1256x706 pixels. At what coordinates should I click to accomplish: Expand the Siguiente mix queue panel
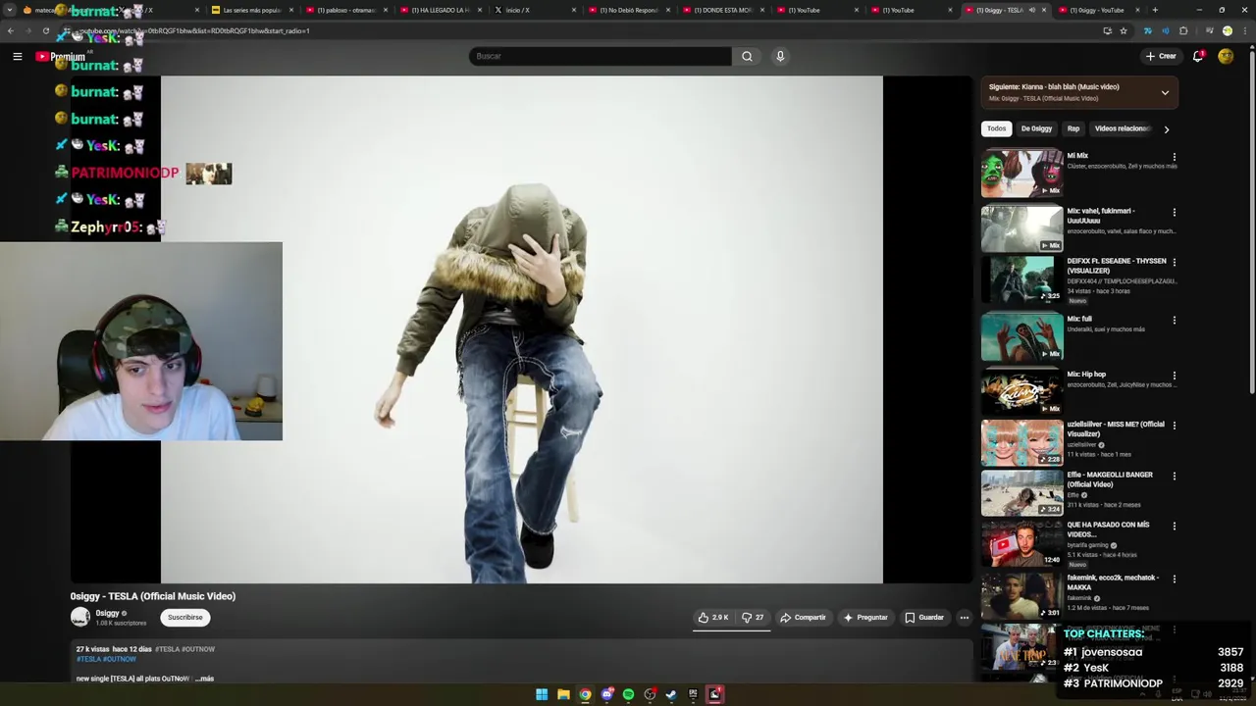coord(1165,93)
